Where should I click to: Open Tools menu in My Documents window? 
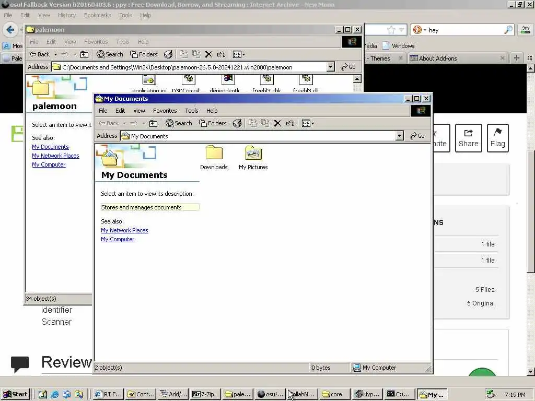coord(192,111)
